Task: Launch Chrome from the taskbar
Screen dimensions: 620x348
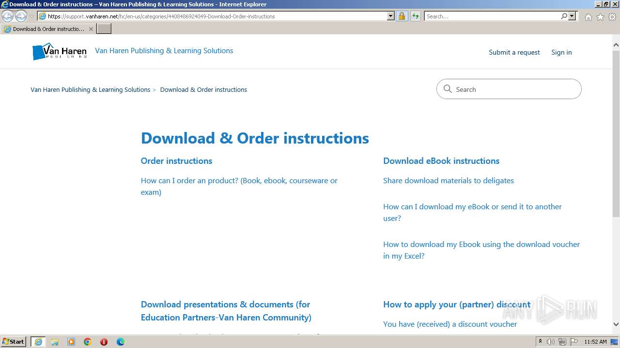Action: coord(88,342)
